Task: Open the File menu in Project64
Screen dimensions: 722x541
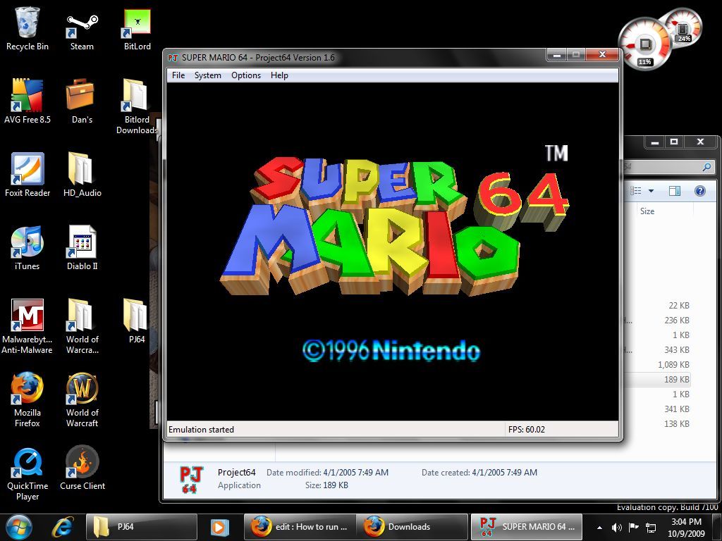Action: pyautogui.click(x=178, y=75)
